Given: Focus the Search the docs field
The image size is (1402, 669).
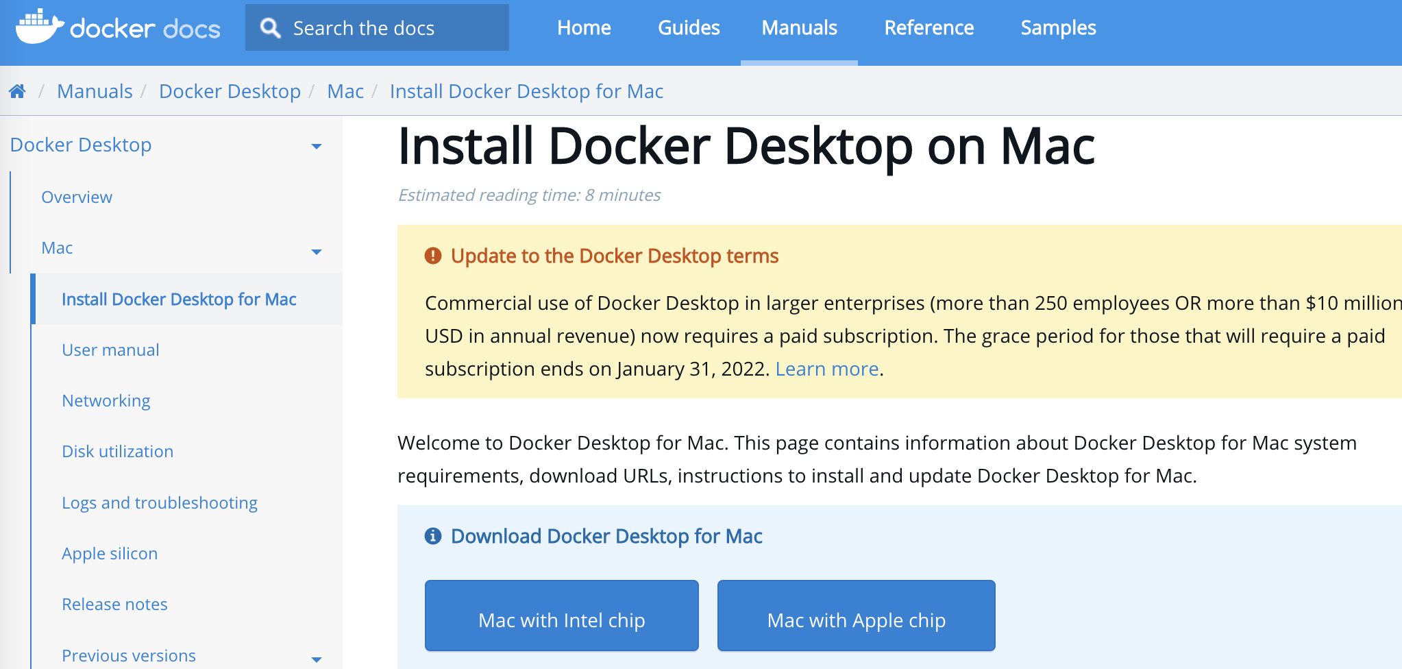Looking at the screenshot, I should coord(377,27).
